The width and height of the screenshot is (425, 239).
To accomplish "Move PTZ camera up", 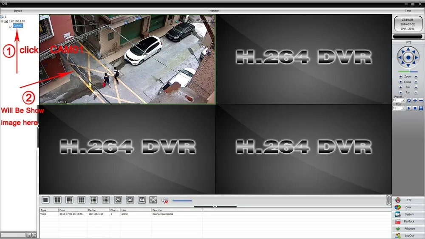I will point(408,49).
